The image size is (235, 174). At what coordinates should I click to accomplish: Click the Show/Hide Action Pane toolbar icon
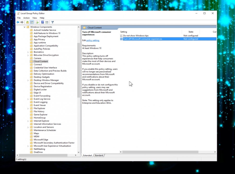coord(47,22)
